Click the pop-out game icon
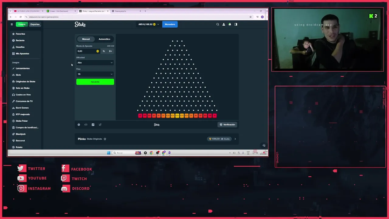 pyautogui.click(x=100, y=125)
